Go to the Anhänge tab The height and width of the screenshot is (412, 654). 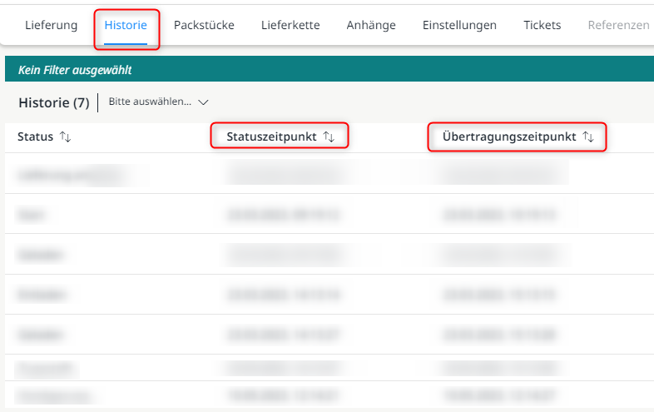(x=371, y=25)
